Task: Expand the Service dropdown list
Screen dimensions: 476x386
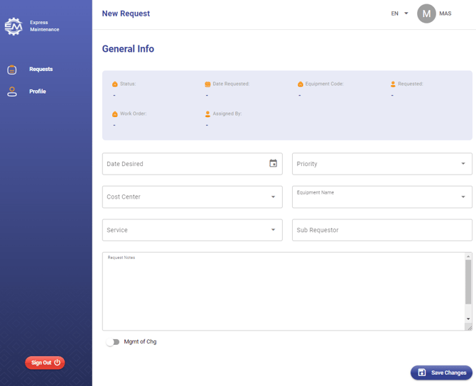Action: (x=273, y=230)
